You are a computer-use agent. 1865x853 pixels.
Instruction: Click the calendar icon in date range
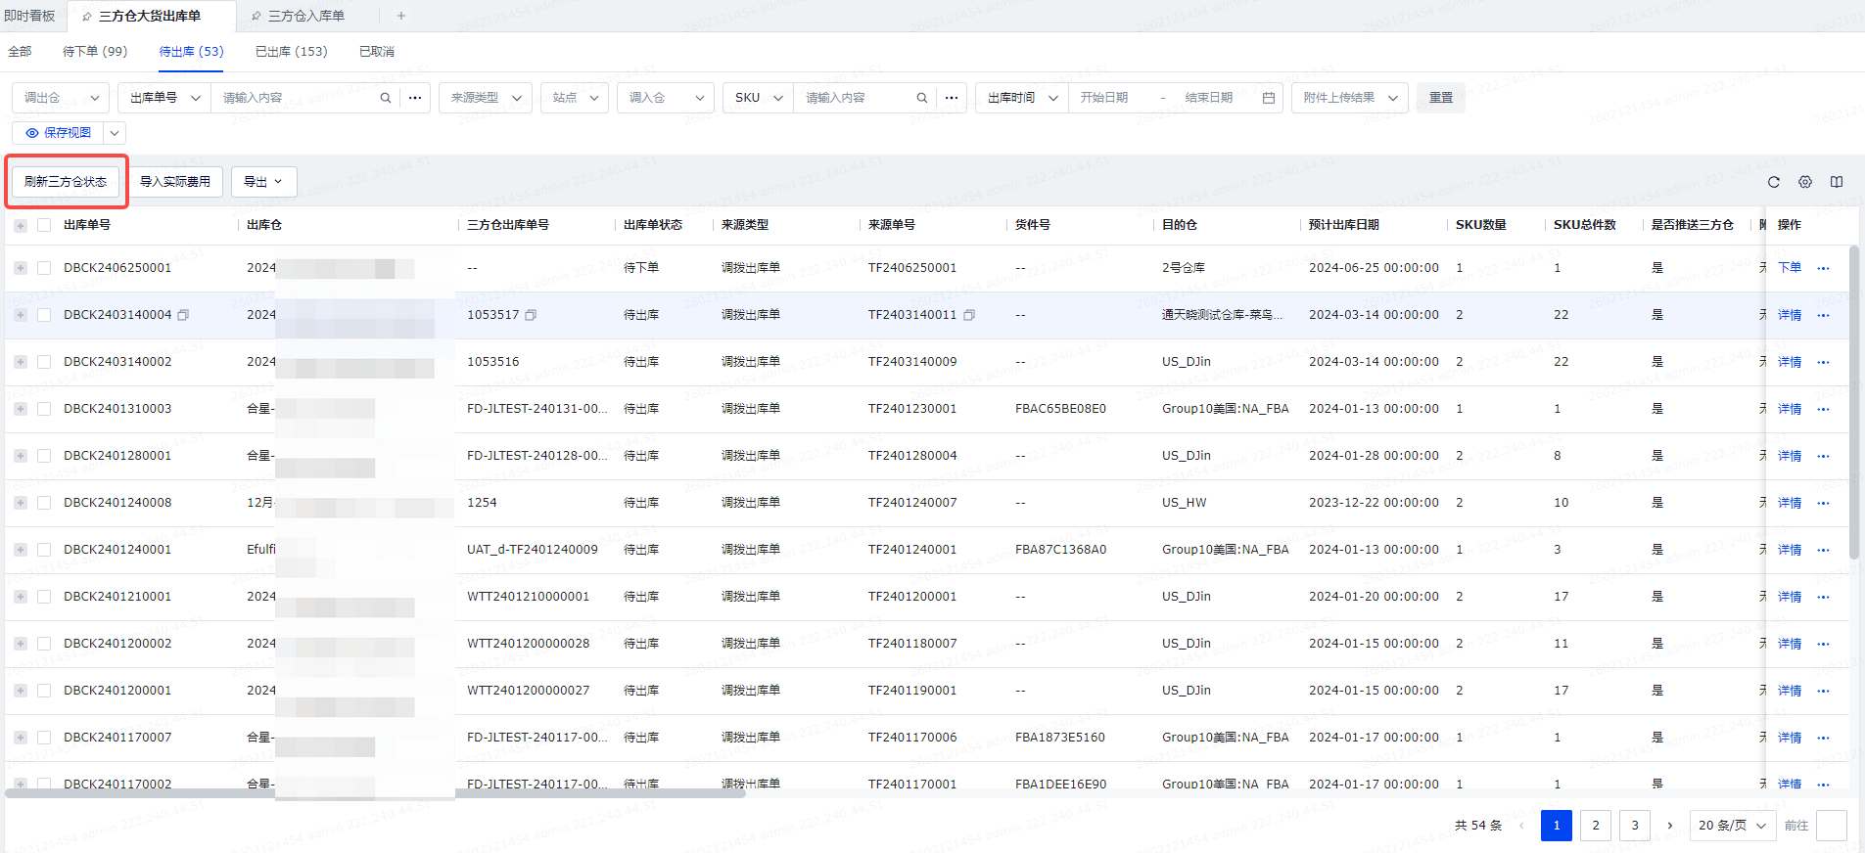pyautogui.click(x=1268, y=98)
